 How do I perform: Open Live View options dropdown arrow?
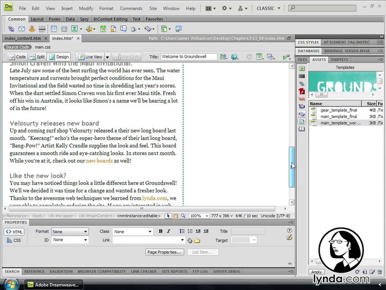coord(107,57)
